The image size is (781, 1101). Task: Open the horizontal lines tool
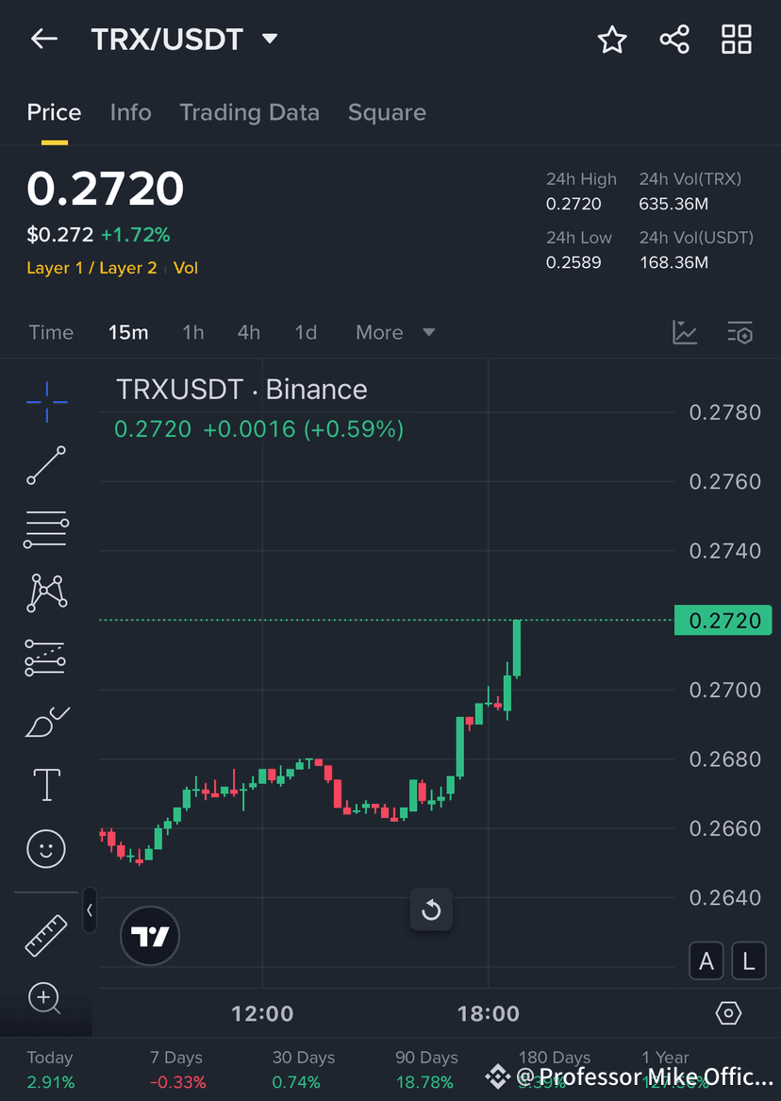pos(45,529)
